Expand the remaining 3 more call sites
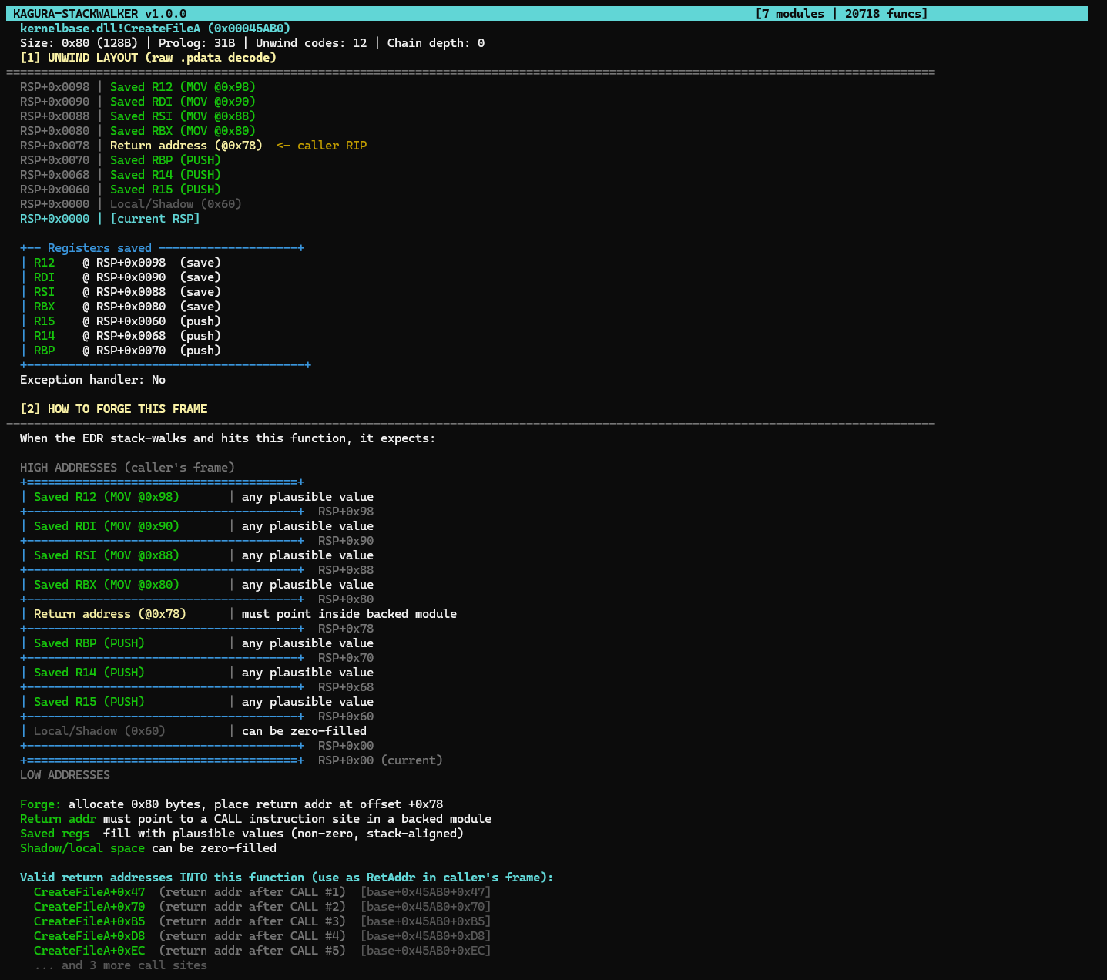 [x=119, y=965]
